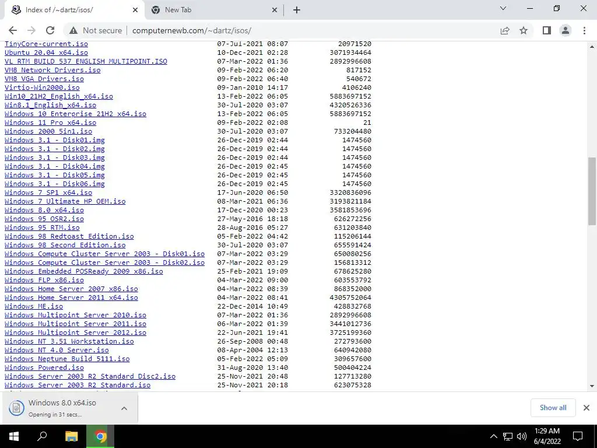Share this page icon in address bar

pyautogui.click(x=505, y=30)
